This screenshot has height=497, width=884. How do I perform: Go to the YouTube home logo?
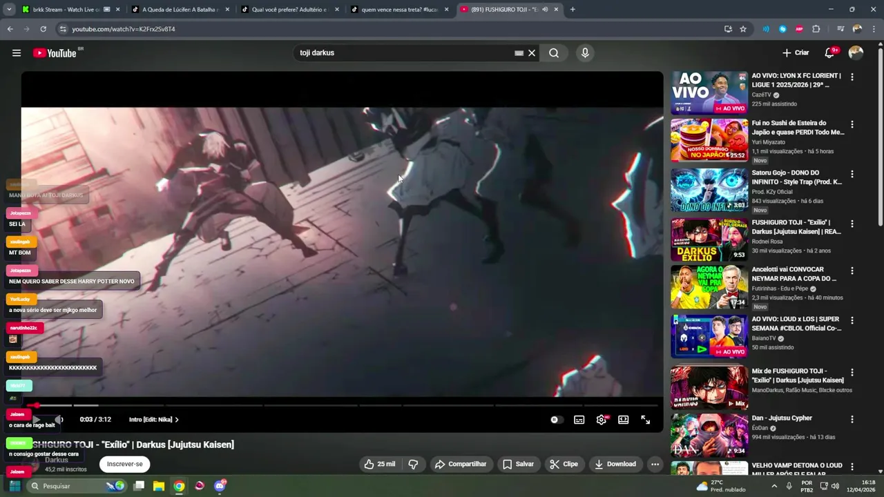[55, 53]
